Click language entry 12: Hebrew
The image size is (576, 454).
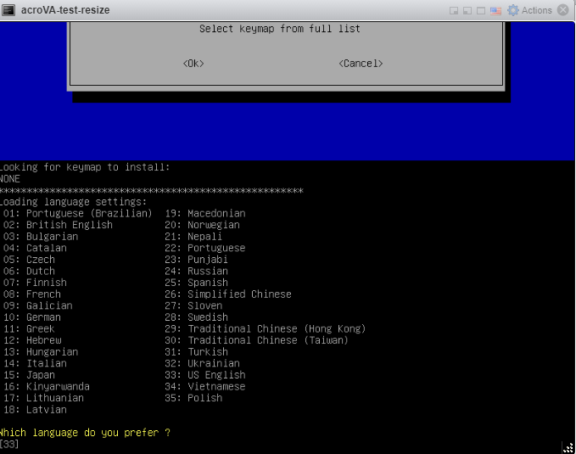[32, 340]
